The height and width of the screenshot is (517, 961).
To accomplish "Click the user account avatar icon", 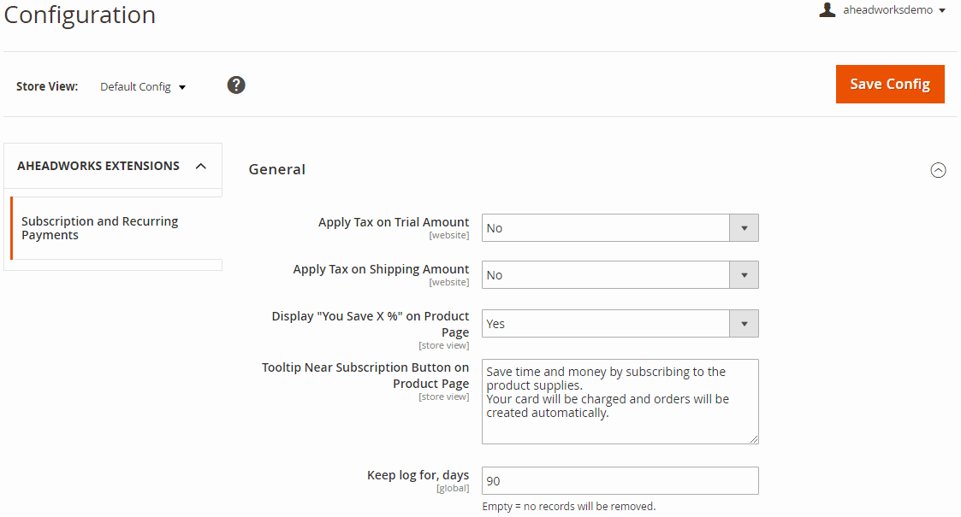I will click(x=827, y=9).
